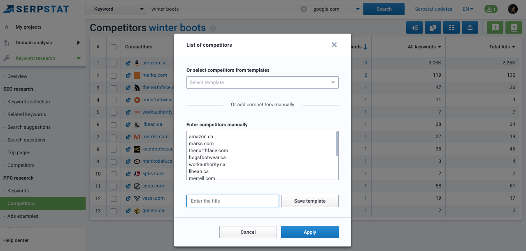Open the user profile avatar

coord(512,9)
